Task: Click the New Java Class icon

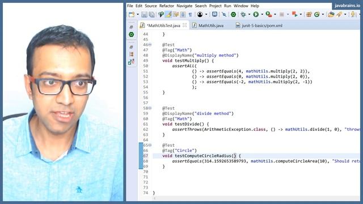Action: [316, 15]
